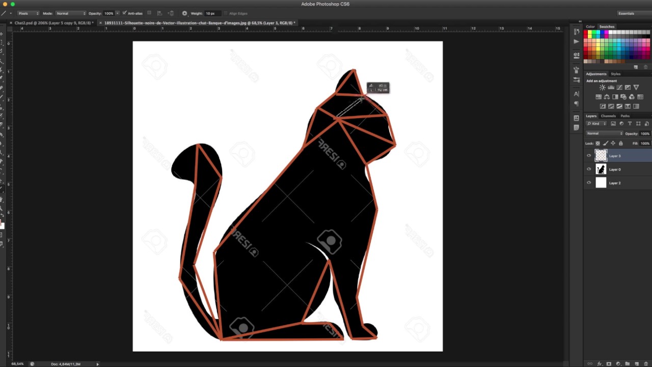Add a Posterize adjustment
The width and height of the screenshot is (652, 367).
(x=611, y=106)
